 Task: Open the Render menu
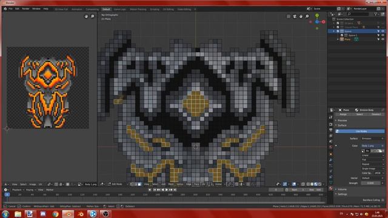(25, 9)
